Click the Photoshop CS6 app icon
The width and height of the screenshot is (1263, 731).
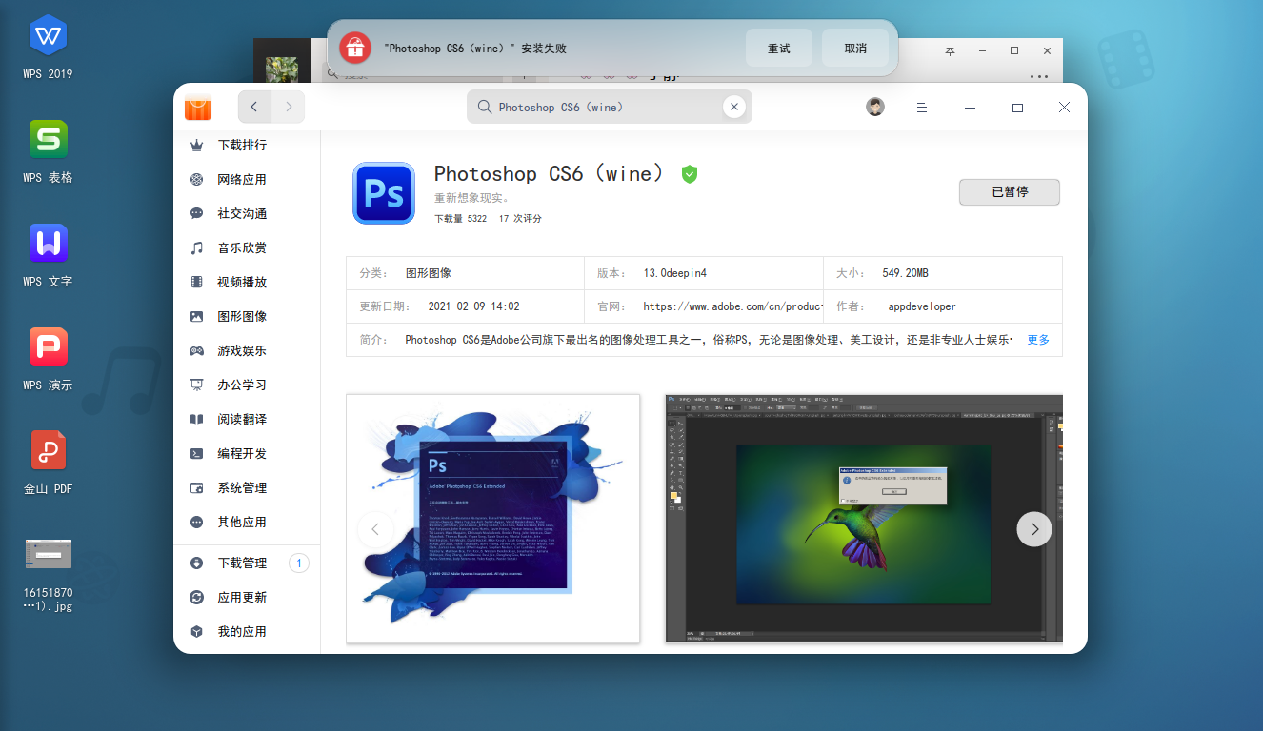(x=384, y=193)
